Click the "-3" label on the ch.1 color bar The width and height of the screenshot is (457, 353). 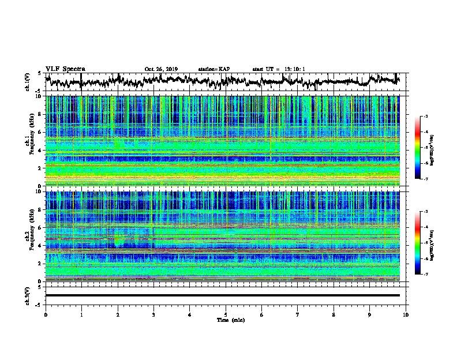(x=425, y=117)
